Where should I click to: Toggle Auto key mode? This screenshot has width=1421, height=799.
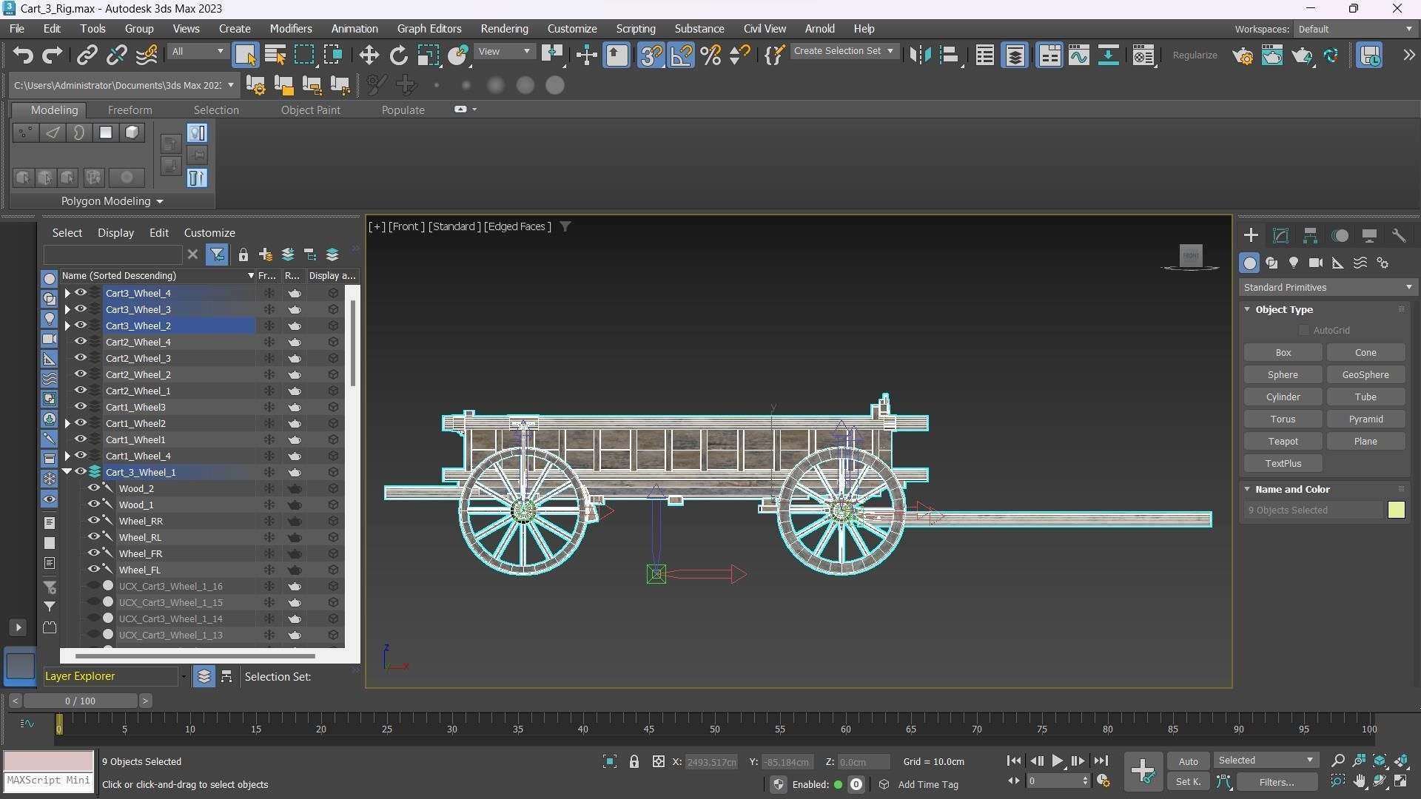point(1188,761)
